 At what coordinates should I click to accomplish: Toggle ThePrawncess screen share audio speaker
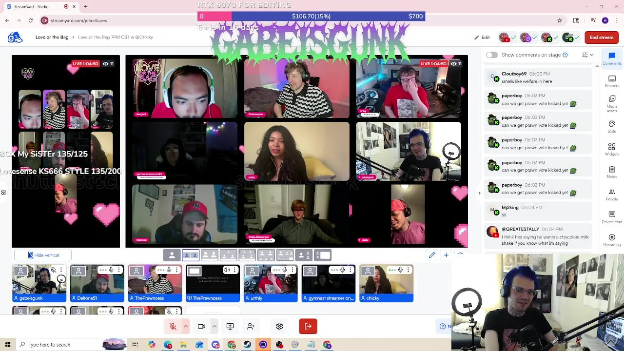(227, 270)
